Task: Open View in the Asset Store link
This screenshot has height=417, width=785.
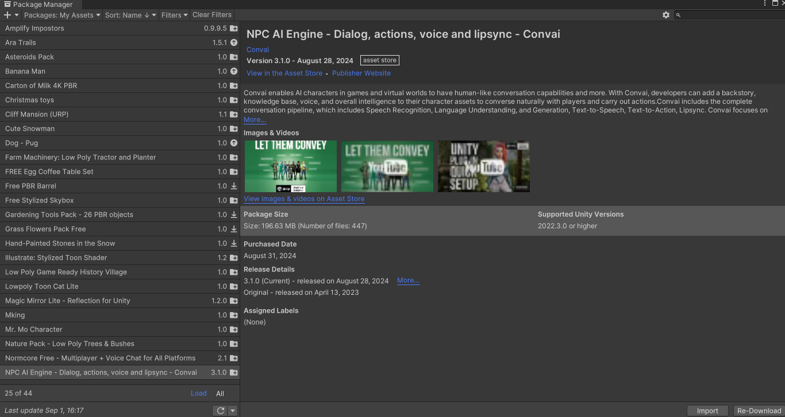Action: click(284, 73)
